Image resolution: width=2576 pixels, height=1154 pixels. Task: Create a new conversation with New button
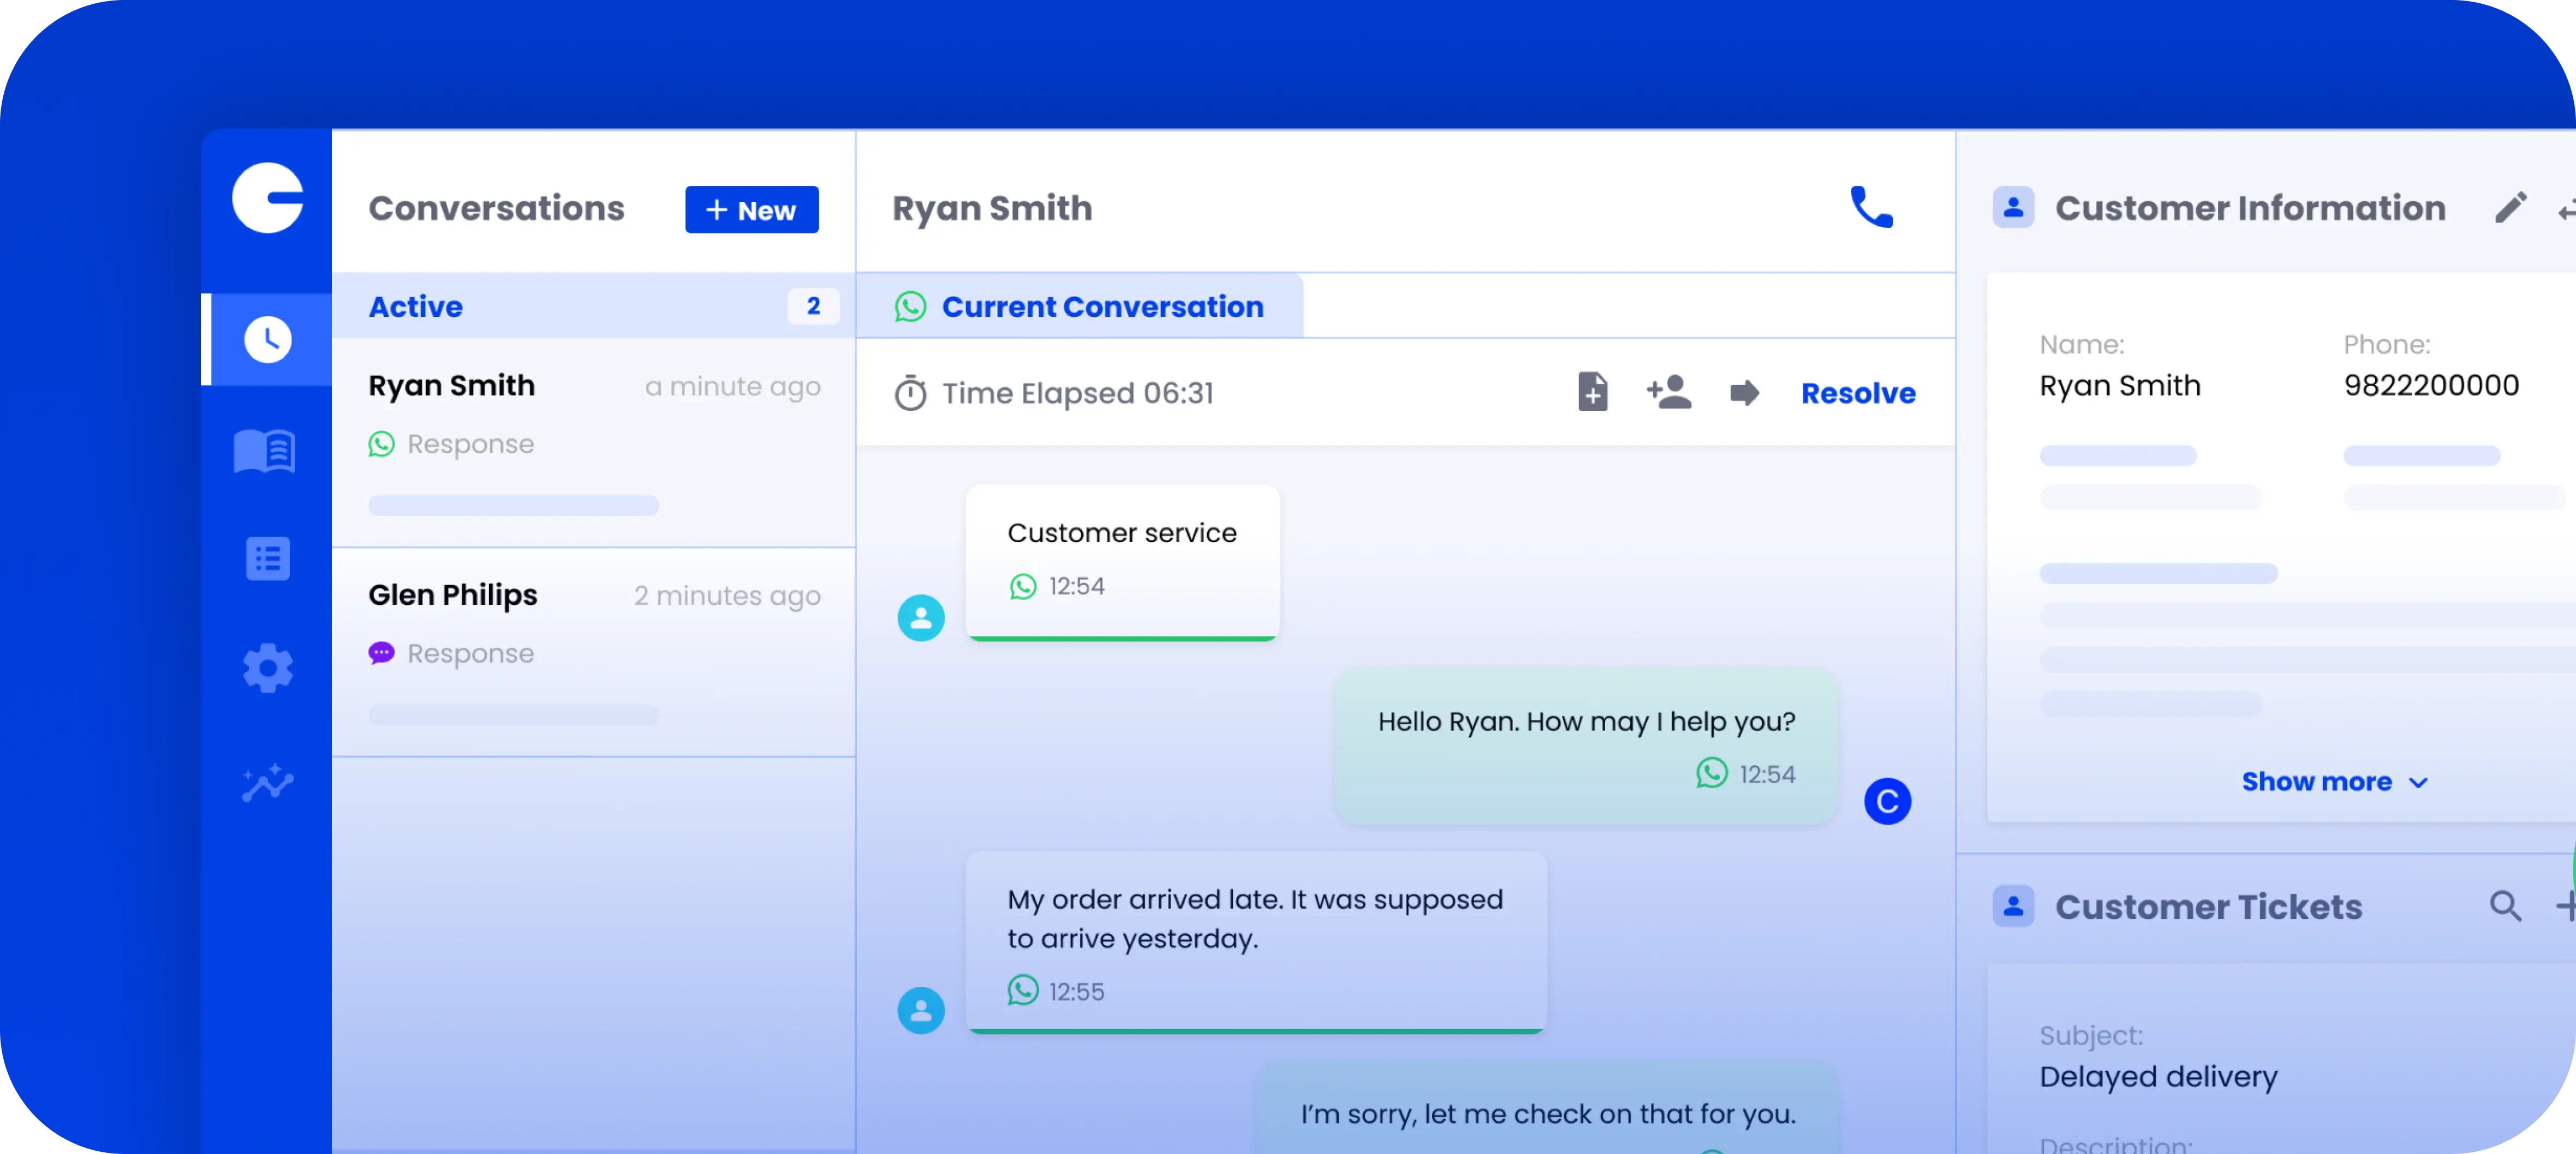coord(751,210)
